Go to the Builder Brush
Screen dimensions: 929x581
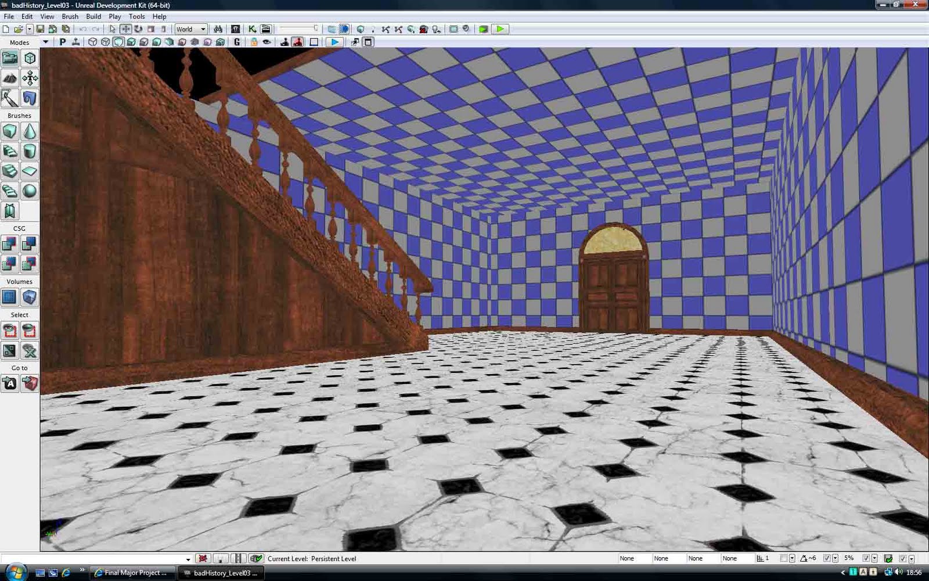[30, 383]
